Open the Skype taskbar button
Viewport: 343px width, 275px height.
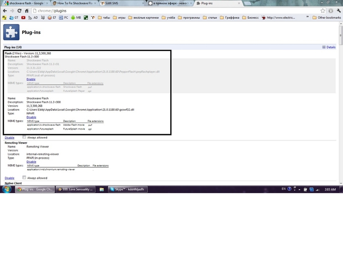tap(128, 189)
